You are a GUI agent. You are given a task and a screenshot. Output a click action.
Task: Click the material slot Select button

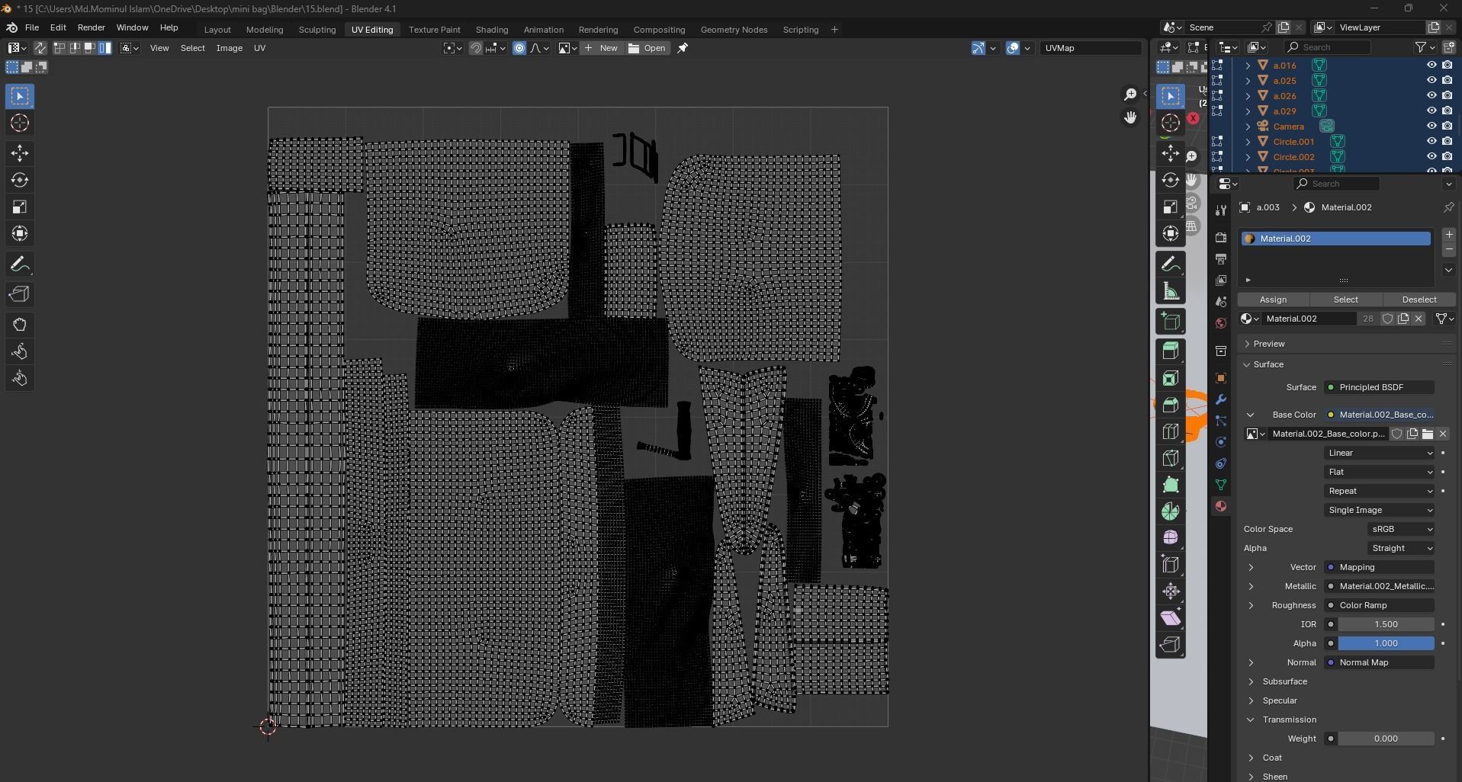pyautogui.click(x=1345, y=300)
